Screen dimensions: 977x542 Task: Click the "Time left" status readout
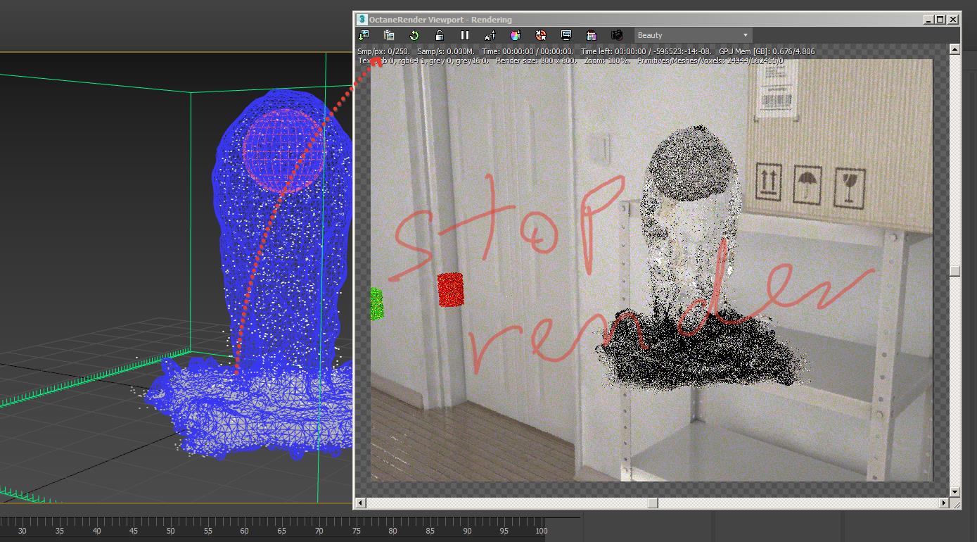point(646,51)
